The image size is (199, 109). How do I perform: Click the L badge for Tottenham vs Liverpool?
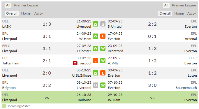coord(96,61)
